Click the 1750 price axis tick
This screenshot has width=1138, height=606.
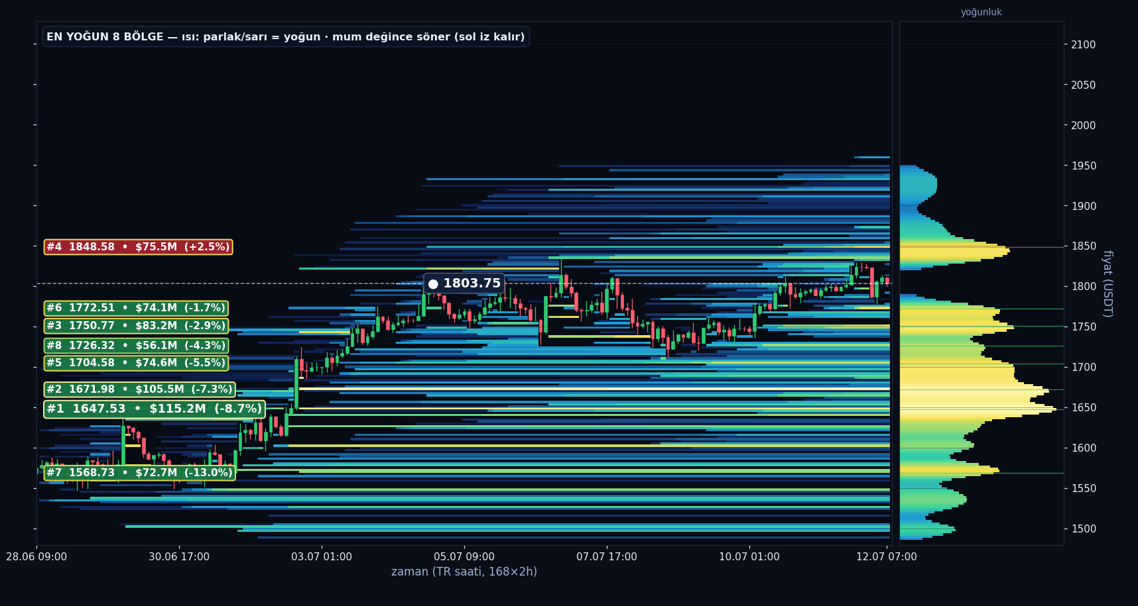coord(1084,327)
